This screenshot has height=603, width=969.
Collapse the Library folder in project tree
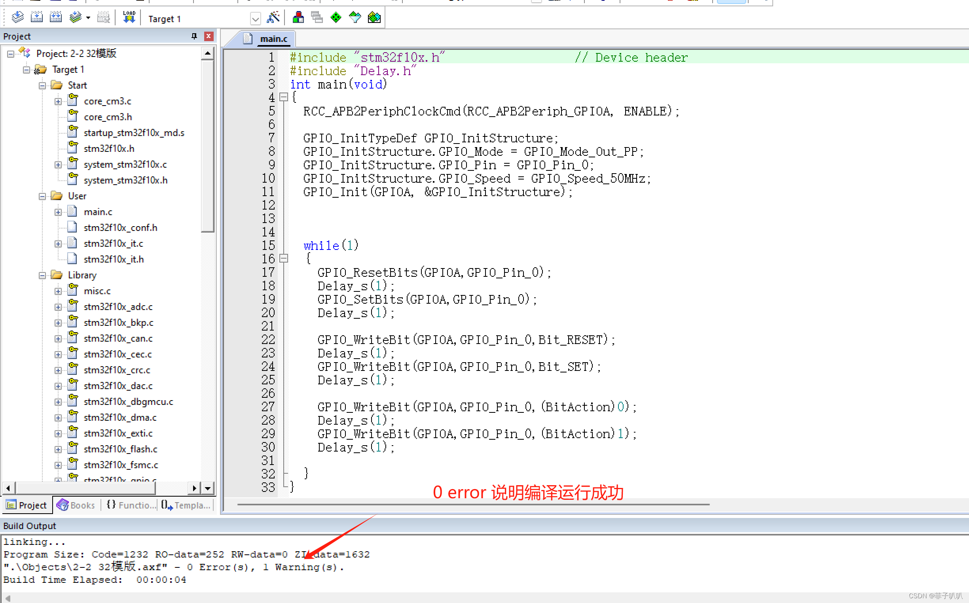click(42, 276)
